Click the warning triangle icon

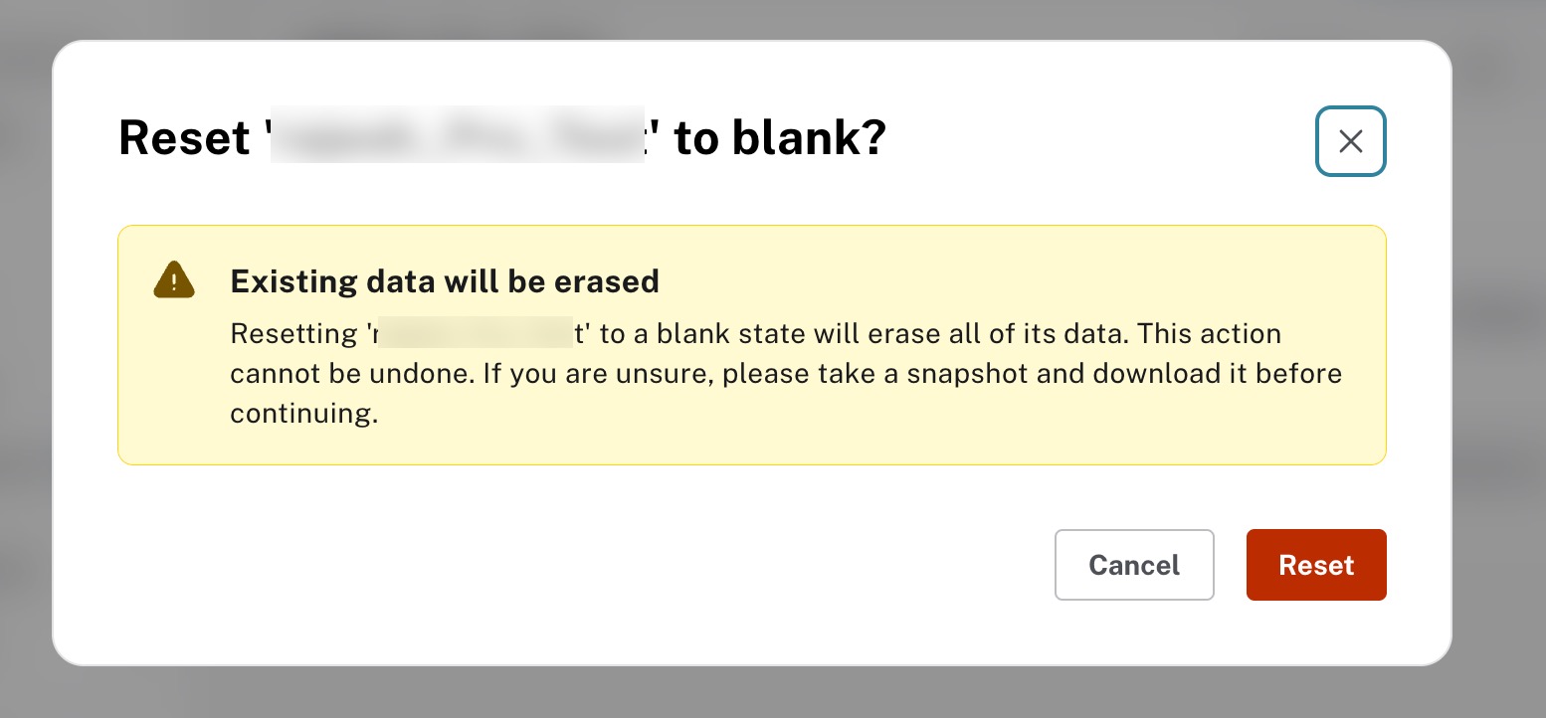[173, 279]
